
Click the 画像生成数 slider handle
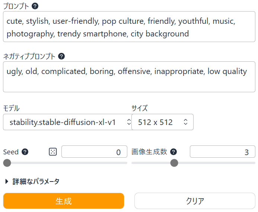click(174, 163)
